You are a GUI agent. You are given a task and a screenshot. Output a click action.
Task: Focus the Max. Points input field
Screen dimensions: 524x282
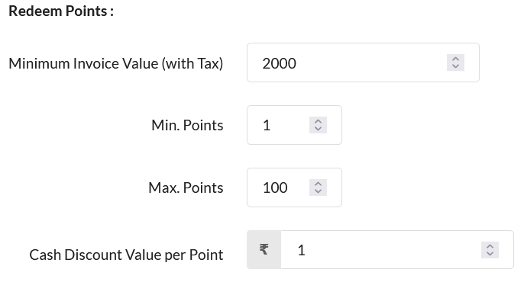tap(294, 187)
